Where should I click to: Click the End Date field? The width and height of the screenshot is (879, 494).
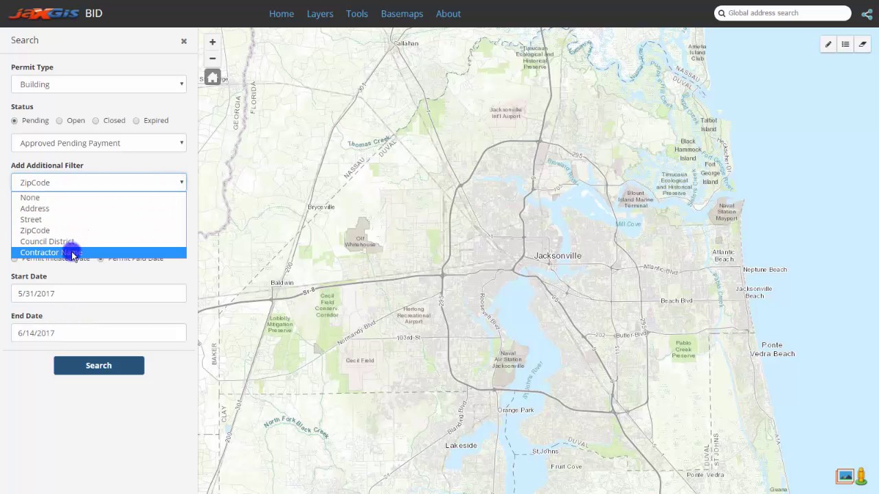[x=99, y=333]
